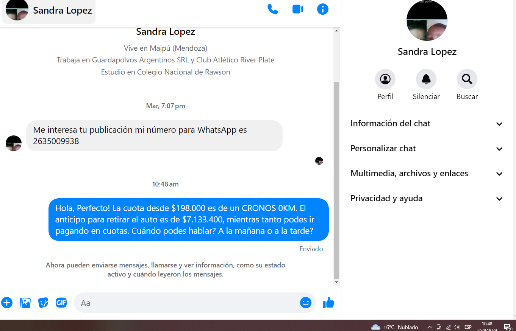Start a voice call with Sandra Lopez
The image size is (516, 331).
click(272, 9)
